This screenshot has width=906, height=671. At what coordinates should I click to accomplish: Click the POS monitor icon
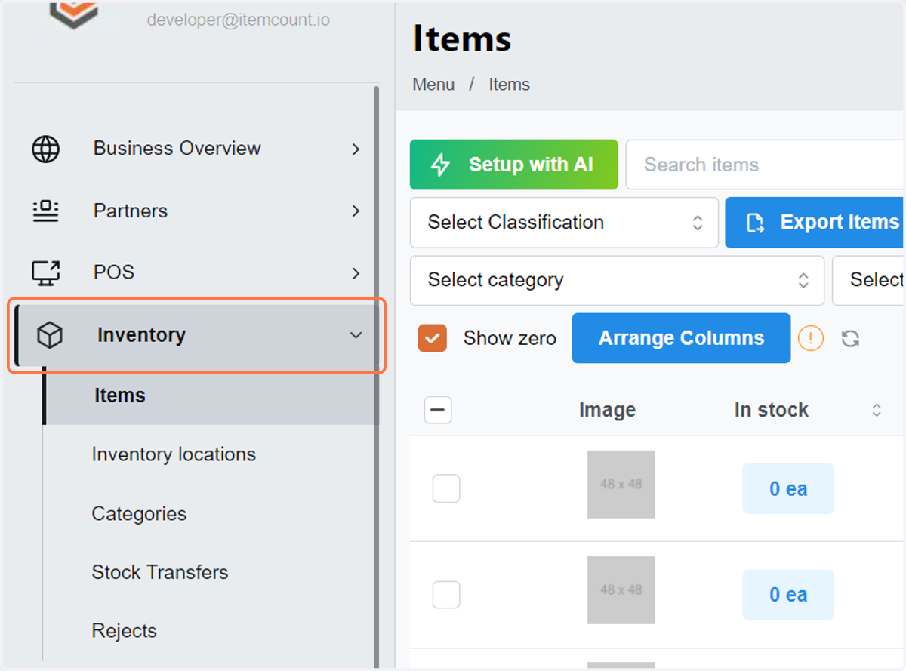pyautogui.click(x=45, y=272)
